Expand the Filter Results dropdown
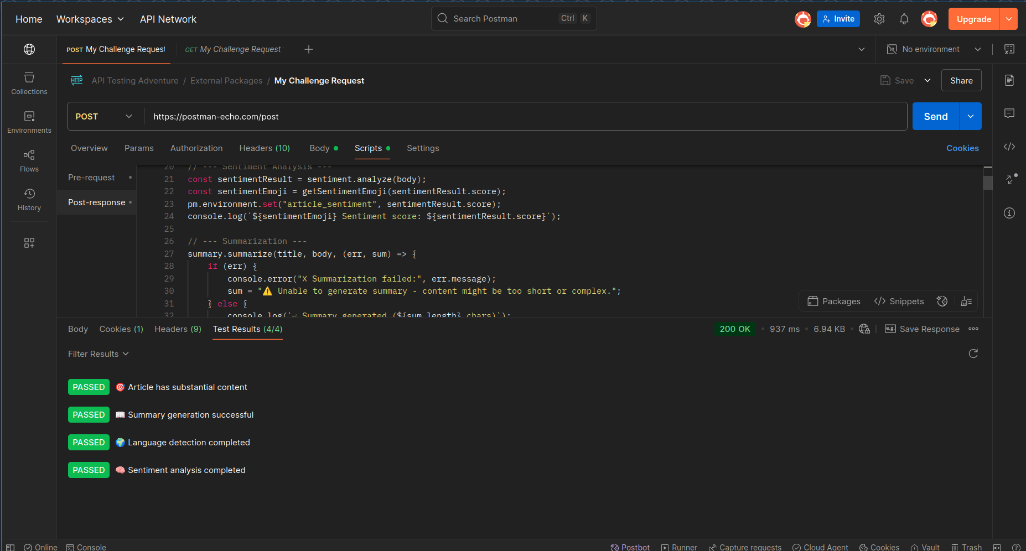 [x=98, y=354]
